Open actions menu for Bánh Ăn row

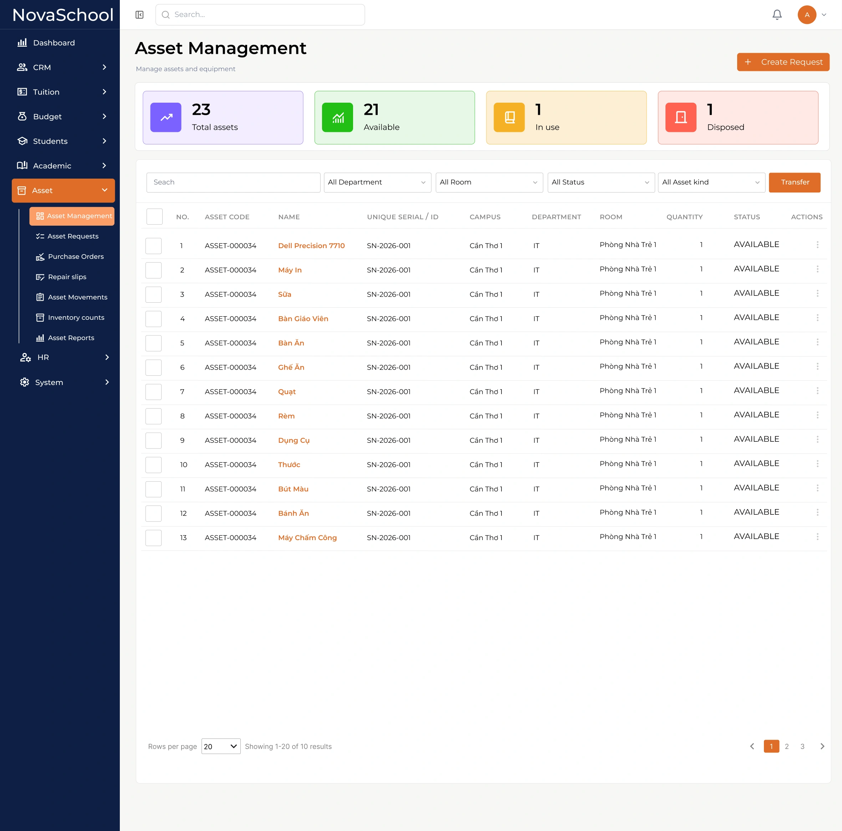pyautogui.click(x=818, y=512)
